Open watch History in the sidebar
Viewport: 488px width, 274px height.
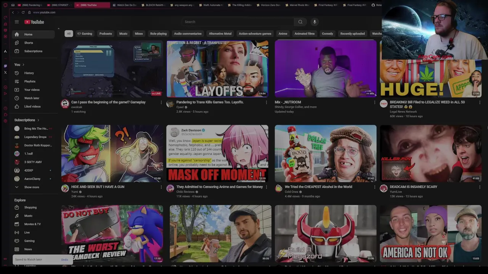pyautogui.click(x=33, y=73)
